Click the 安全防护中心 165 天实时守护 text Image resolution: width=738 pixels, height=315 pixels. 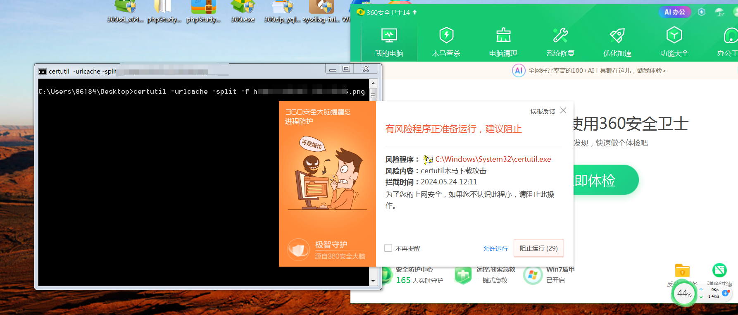click(x=419, y=275)
